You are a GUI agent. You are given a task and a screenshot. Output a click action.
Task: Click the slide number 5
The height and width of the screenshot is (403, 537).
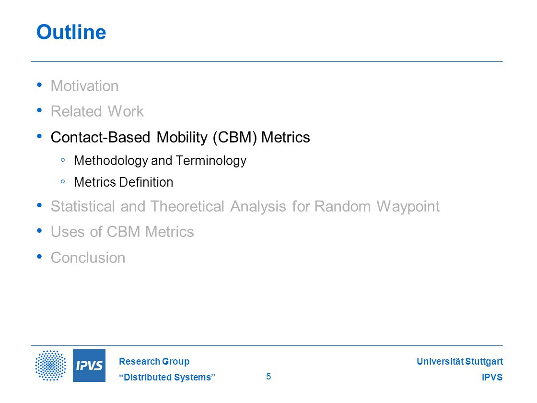tap(268, 376)
